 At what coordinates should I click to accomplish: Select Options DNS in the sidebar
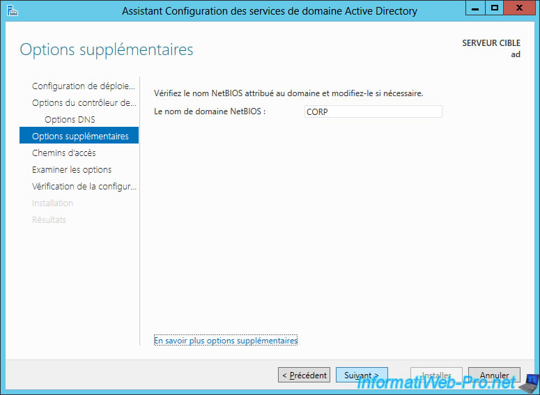tap(70, 120)
